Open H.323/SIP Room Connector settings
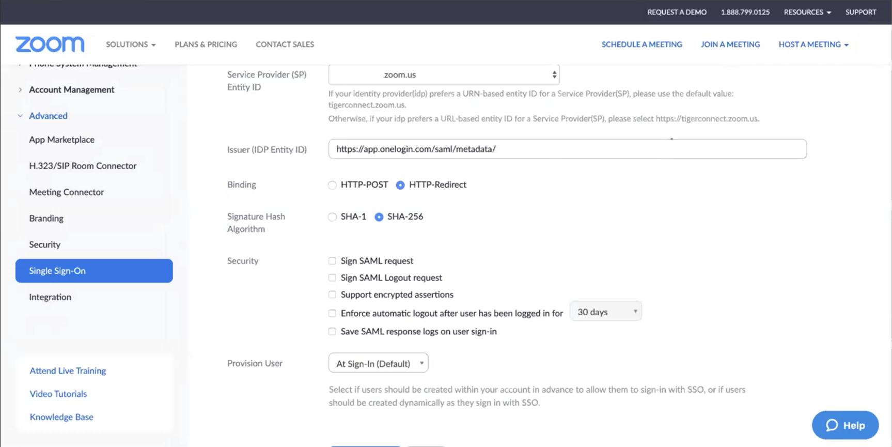 (83, 166)
